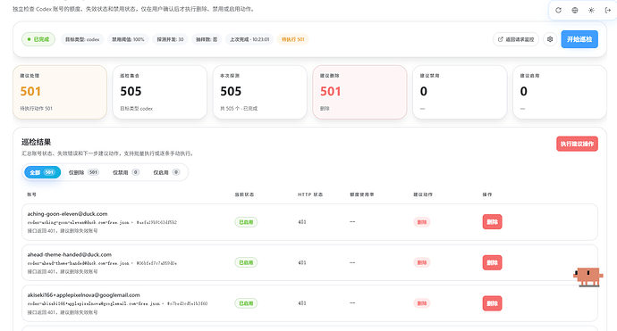
Task: Toggle the light/dark theme sun icon
Action: point(591,10)
